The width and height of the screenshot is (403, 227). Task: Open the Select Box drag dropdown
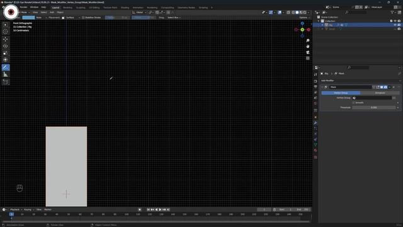174,18
